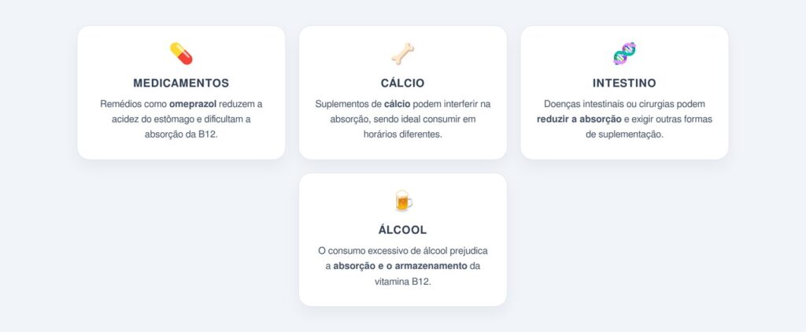Click text 'horários diferentes.' in Cálcio card
Viewport: 806px width, 332px height.
point(402,135)
